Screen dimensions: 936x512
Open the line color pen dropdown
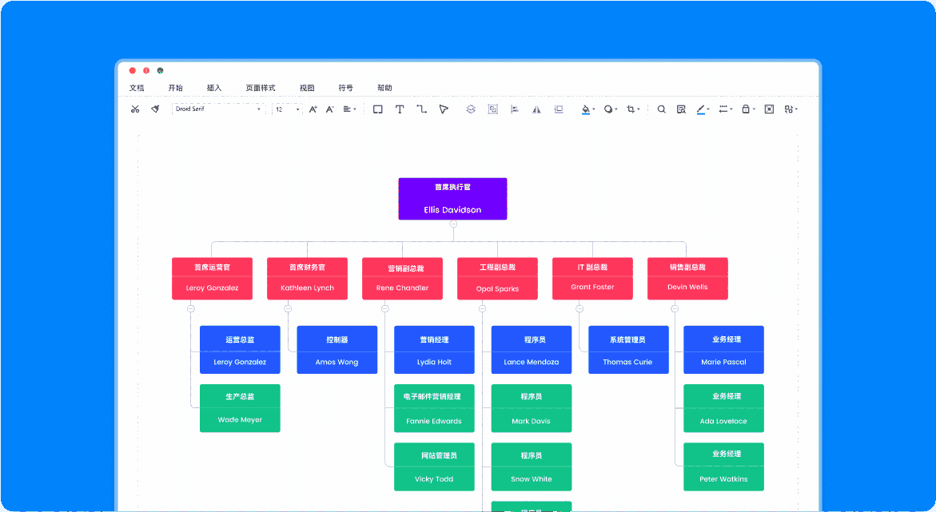coord(703,109)
